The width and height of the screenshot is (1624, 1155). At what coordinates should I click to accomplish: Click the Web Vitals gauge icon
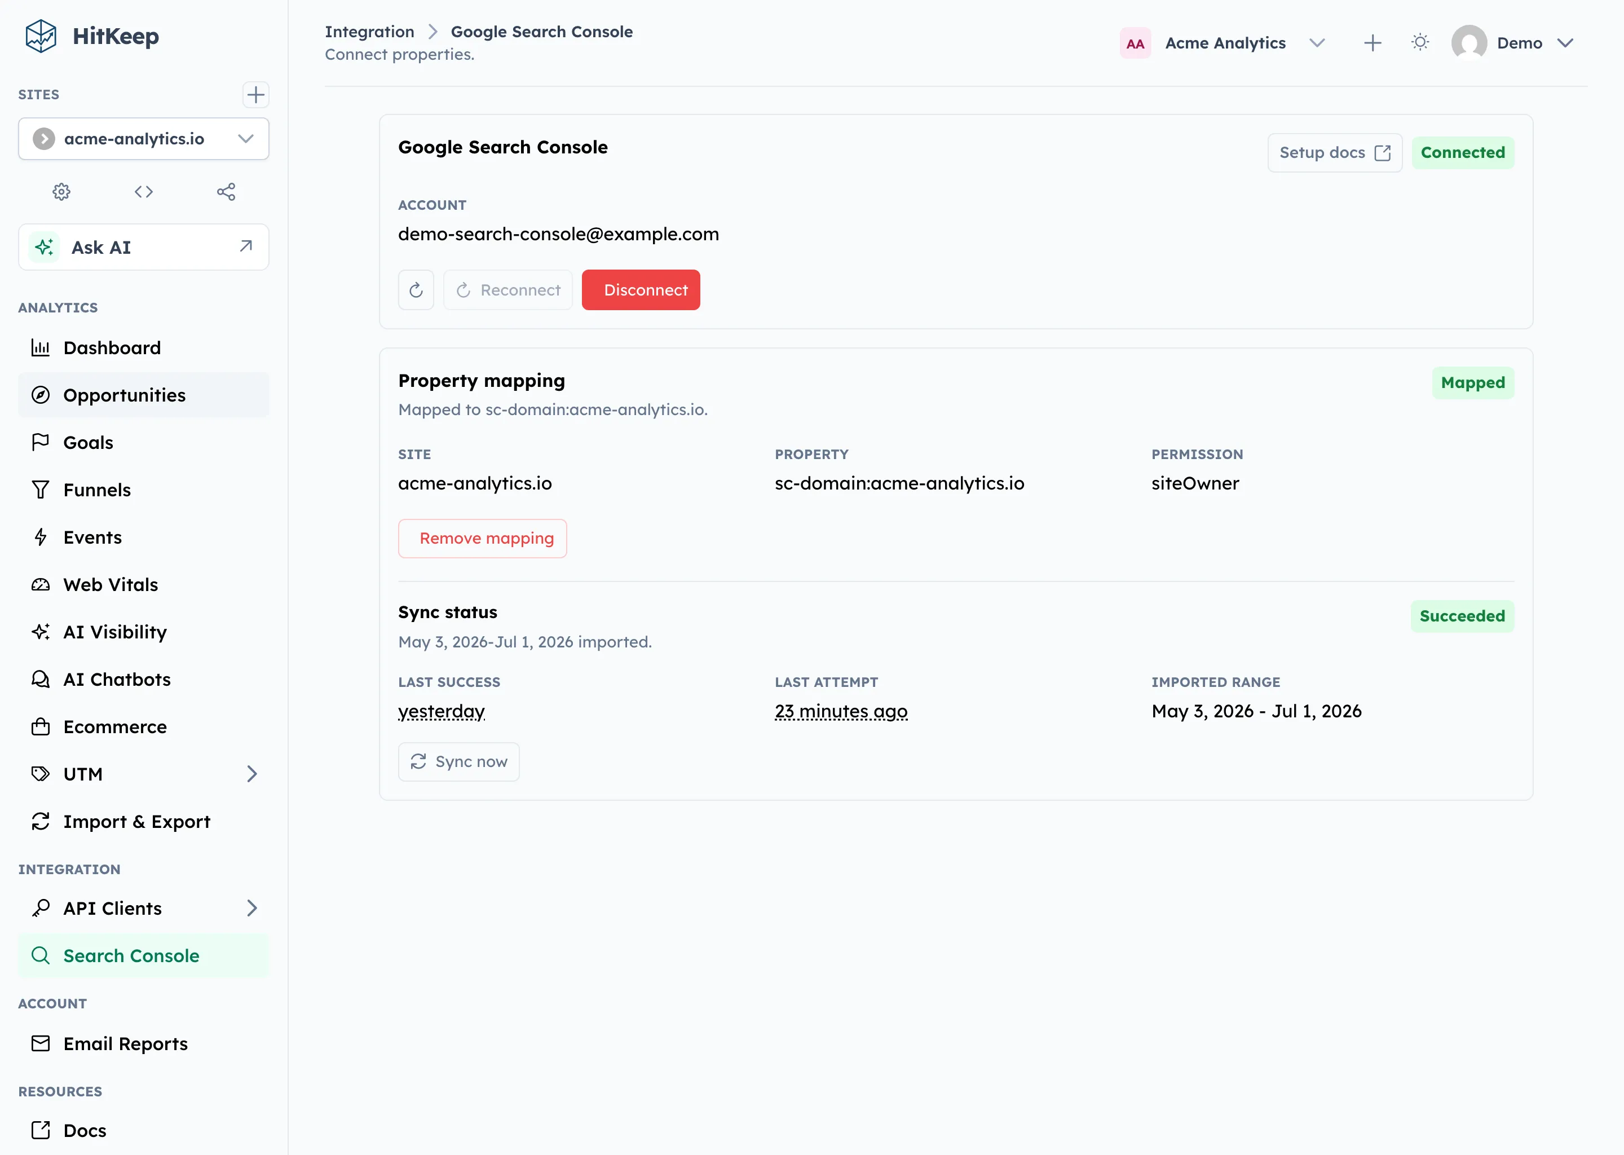41,585
